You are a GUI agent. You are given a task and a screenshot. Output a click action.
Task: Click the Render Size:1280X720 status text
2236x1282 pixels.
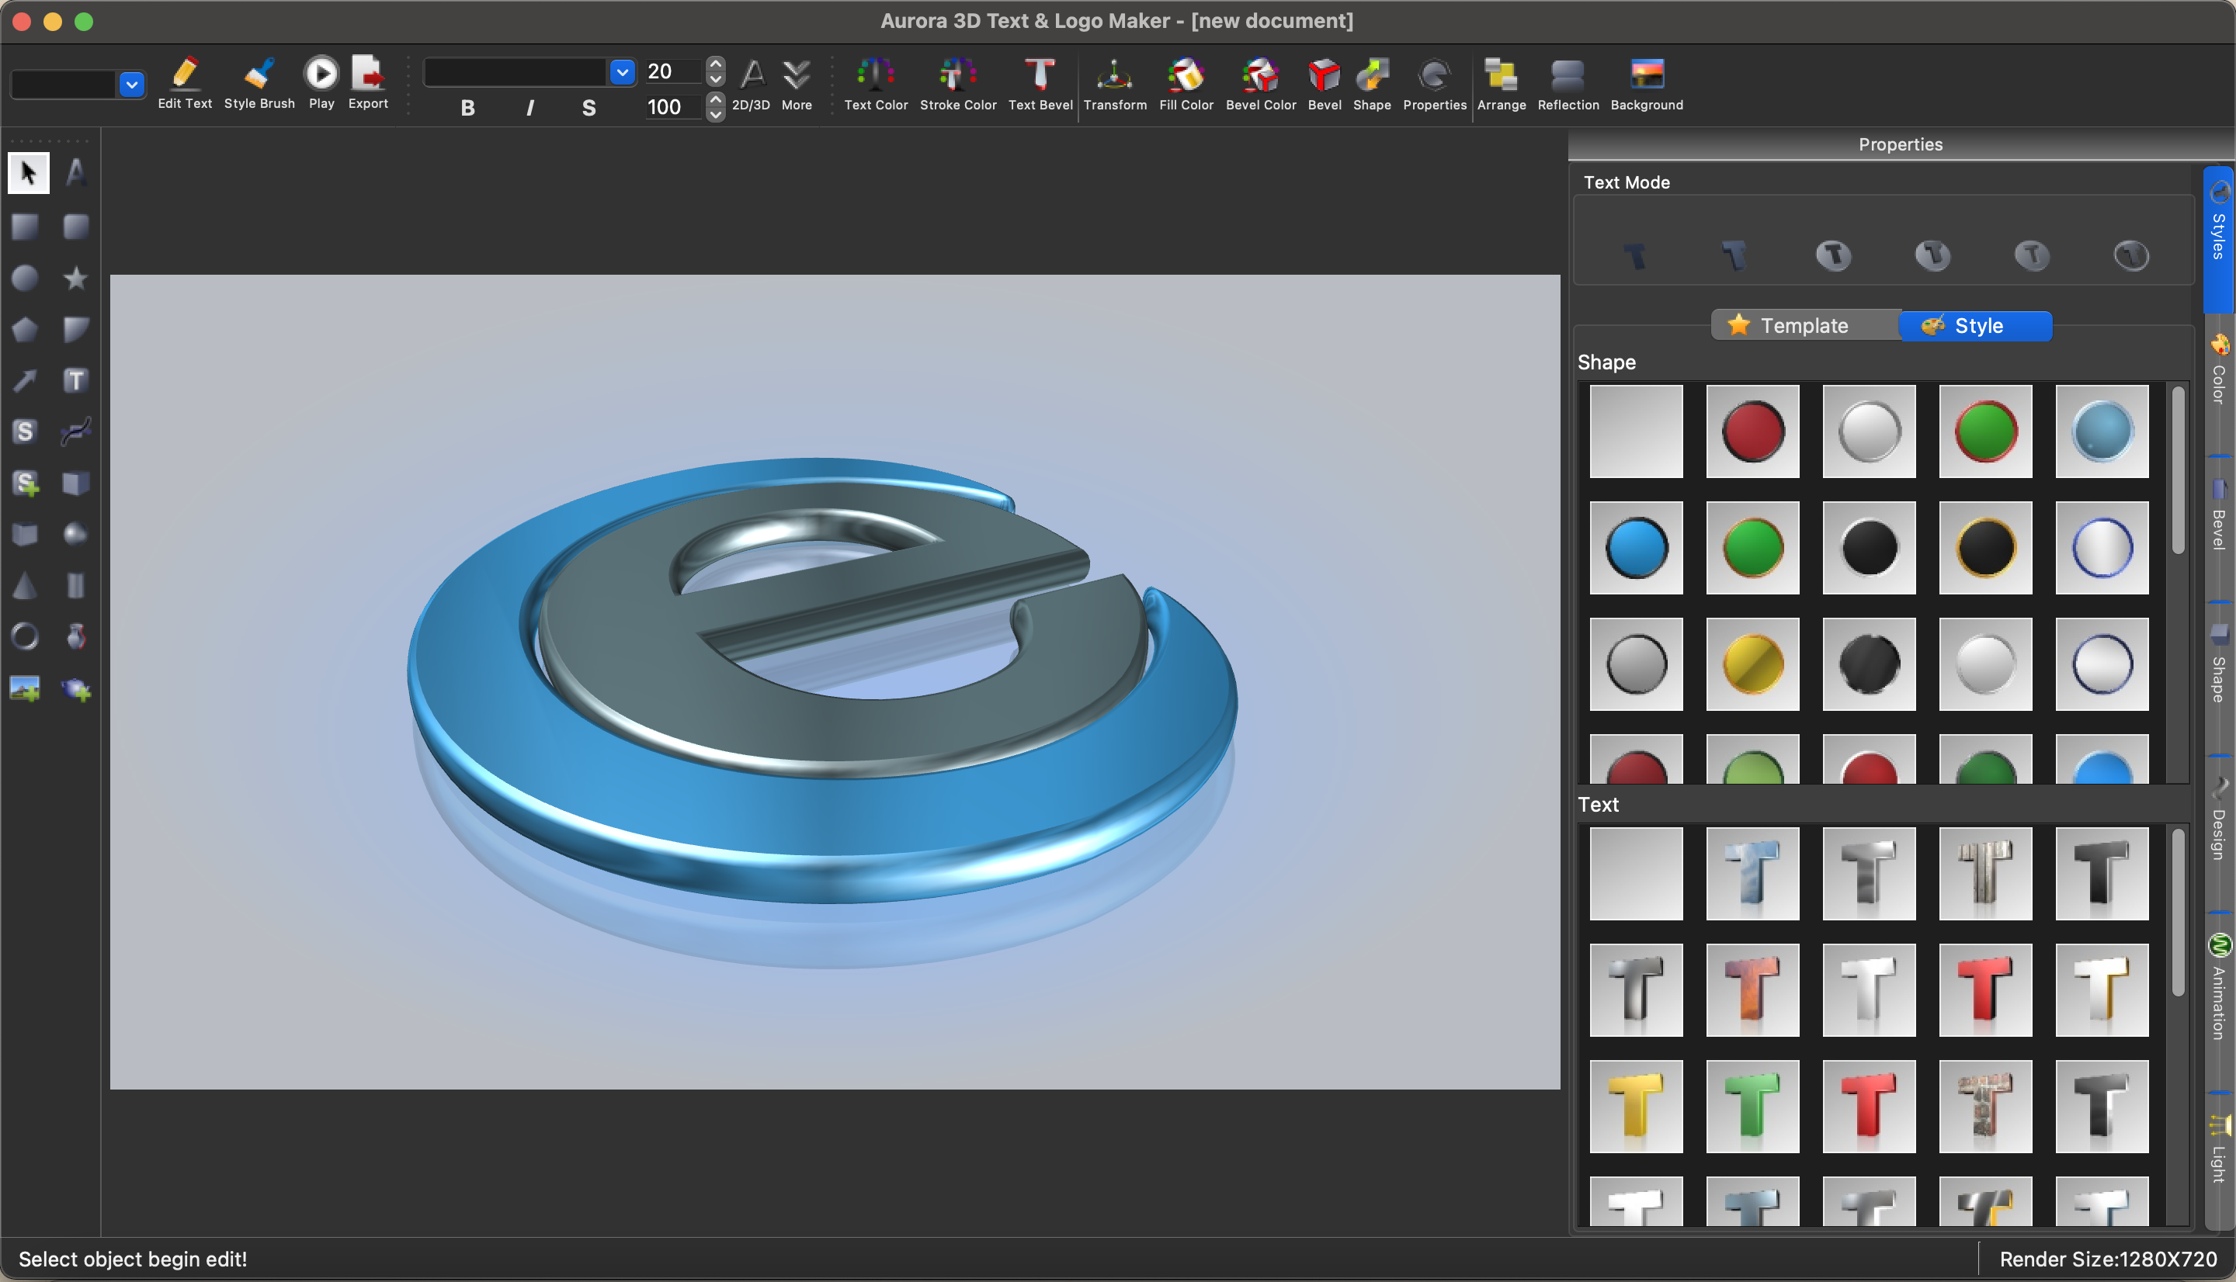coord(2107,1259)
